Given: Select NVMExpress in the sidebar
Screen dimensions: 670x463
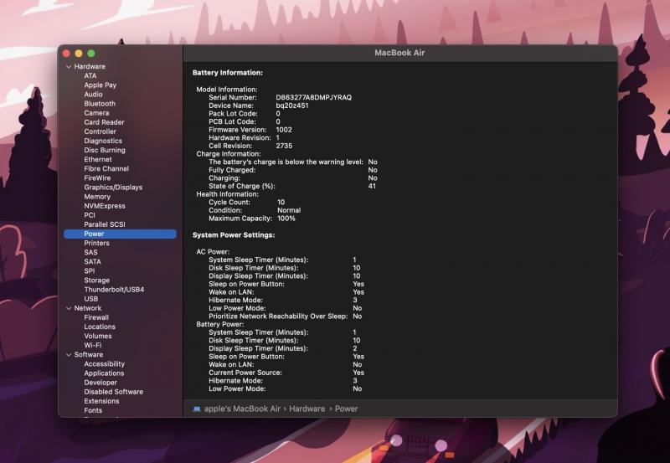Looking at the screenshot, I should point(105,206).
